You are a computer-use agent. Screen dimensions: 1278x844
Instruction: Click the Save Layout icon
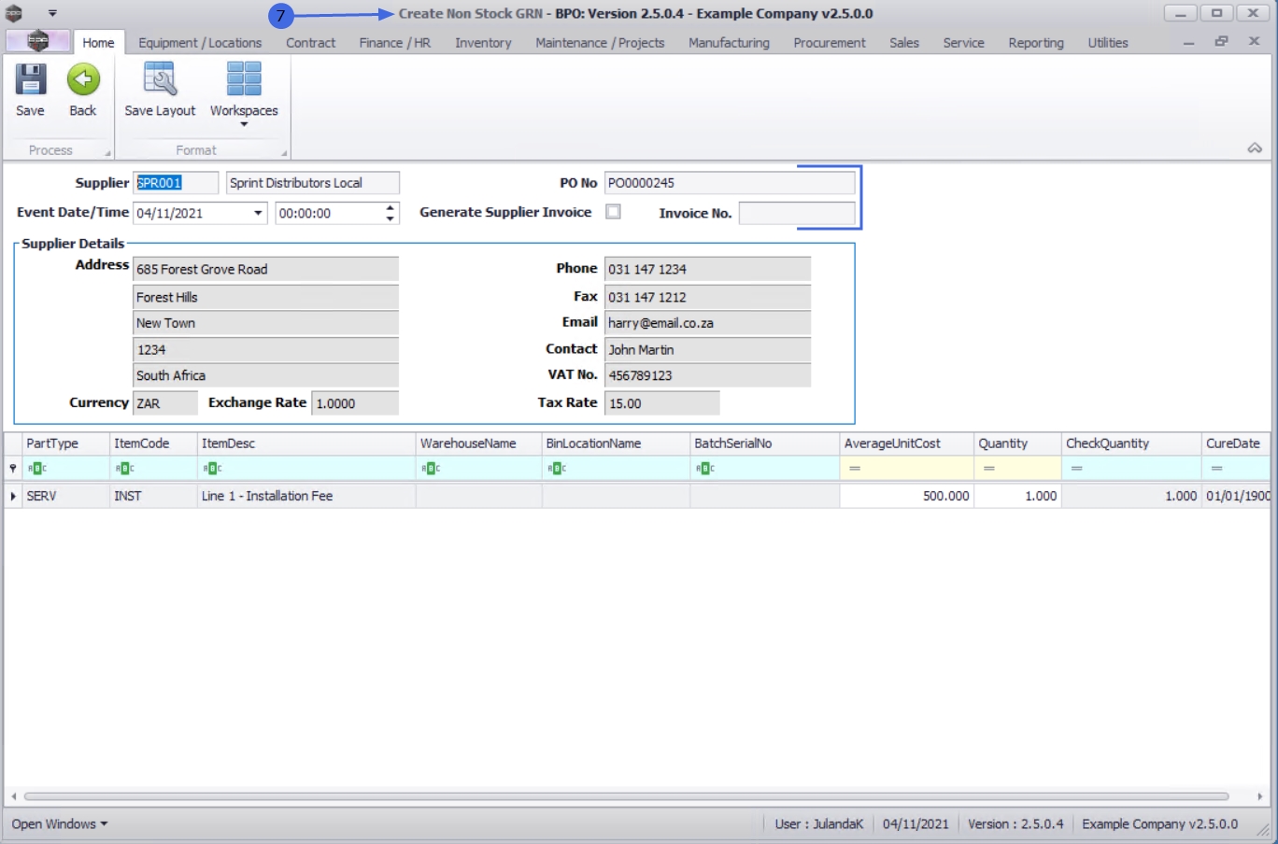click(160, 80)
